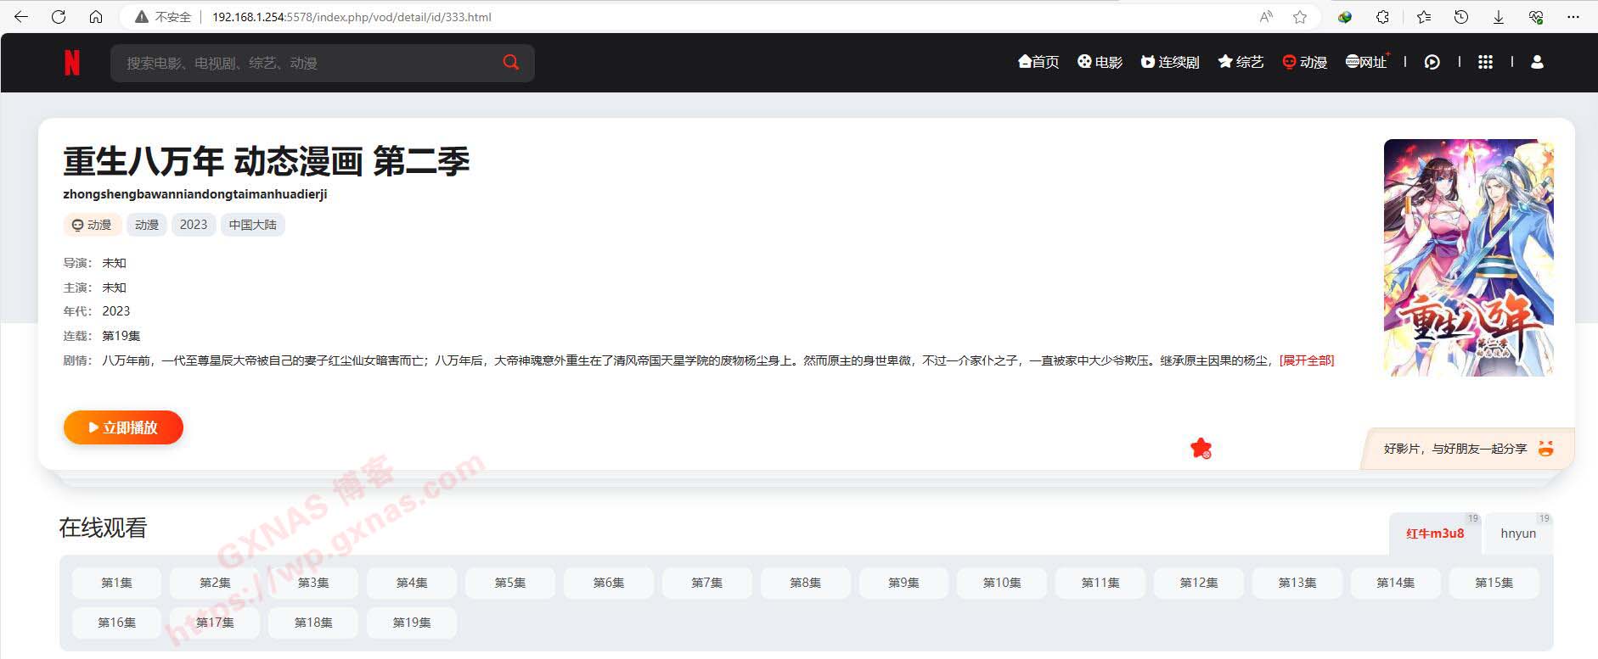This screenshot has height=659, width=1598.
Task: Click the red Netflix-style N logo
Action: 72,63
